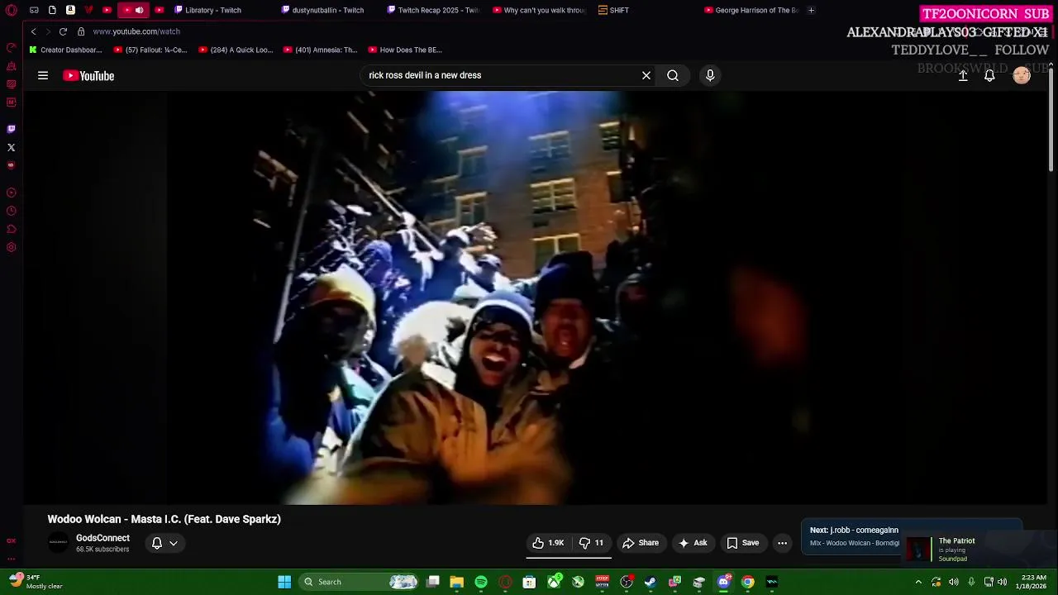Share the Wodoo Wolcan video

(641, 543)
